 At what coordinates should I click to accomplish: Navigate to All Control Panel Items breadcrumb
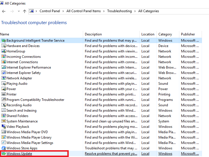pyautogui.click(x=84, y=11)
